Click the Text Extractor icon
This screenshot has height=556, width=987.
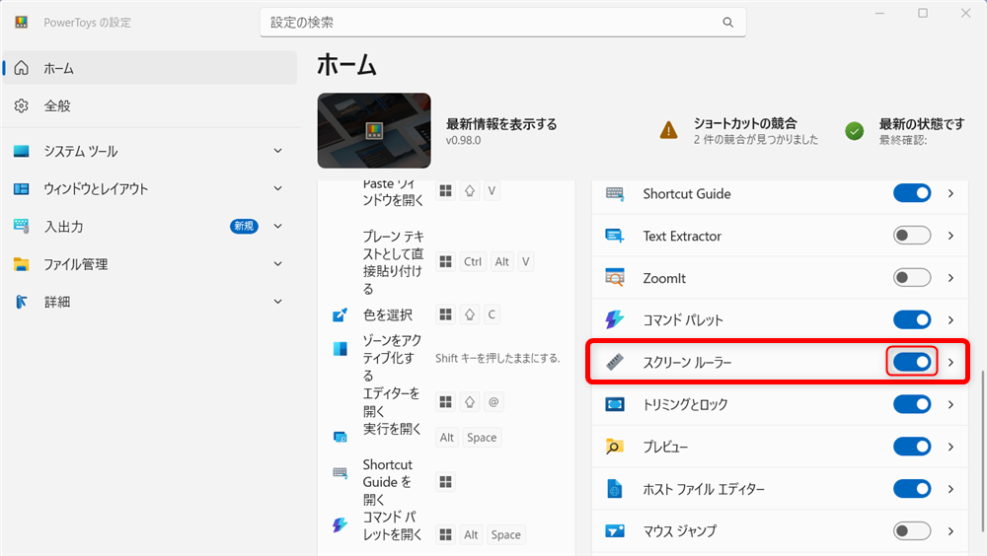coord(614,236)
